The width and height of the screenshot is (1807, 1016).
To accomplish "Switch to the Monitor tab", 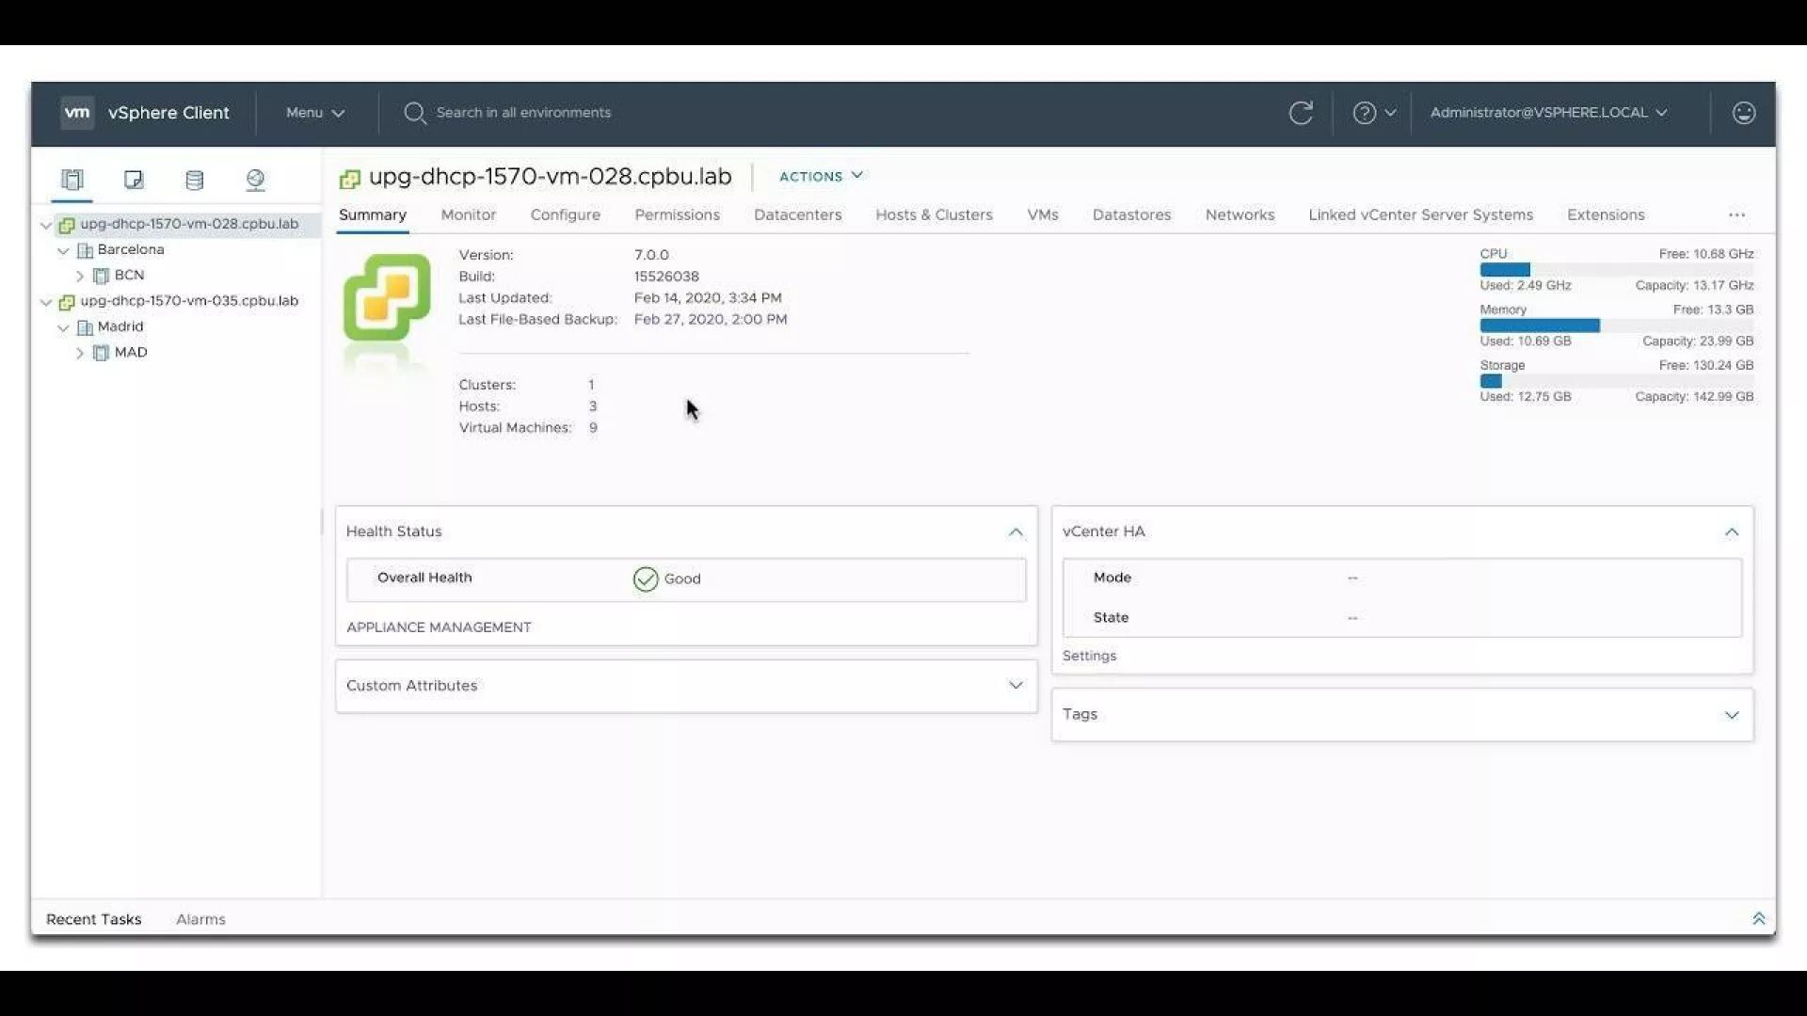I will (468, 214).
